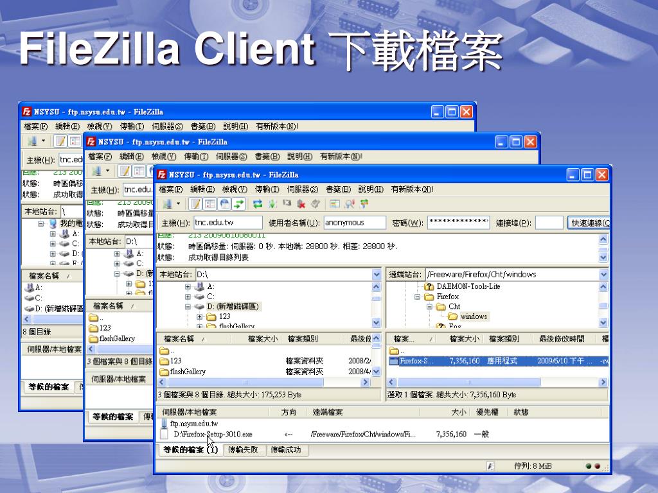
Task: Click Site Manager icon in middle window
Action: pyautogui.click(x=96, y=171)
